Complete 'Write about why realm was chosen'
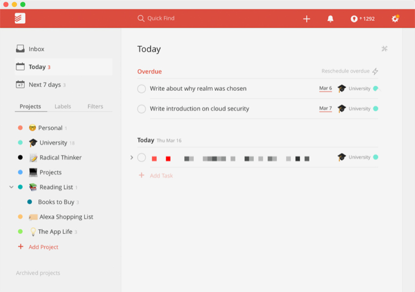This screenshot has width=415, height=292. (x=142, y=89)
